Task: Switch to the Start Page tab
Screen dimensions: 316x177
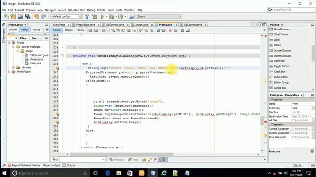Action: pos(59,25)
